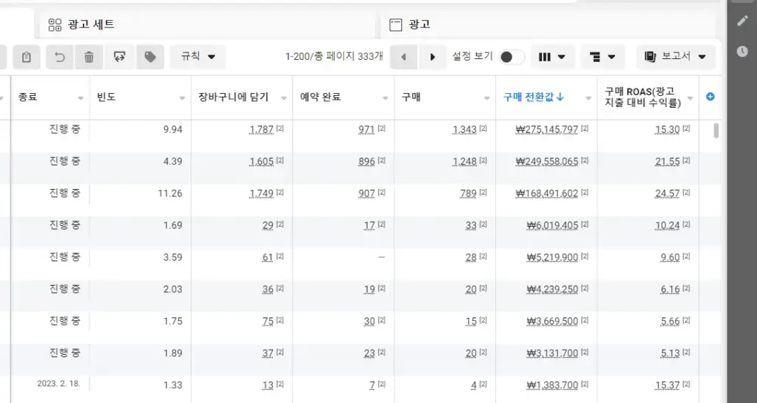Click the clipboard paste icon in toolbar
Image resolution: width=757 pixels, height=403 pixels.
click(26, 57)
